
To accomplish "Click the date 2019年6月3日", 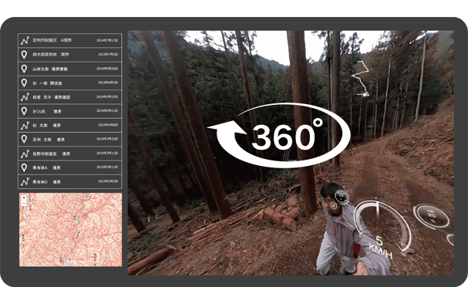I will (108, 83).
